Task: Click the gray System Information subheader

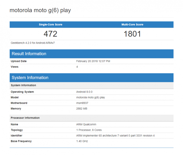Action: (91, 85)
